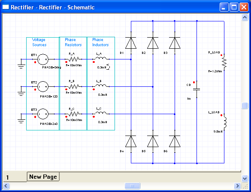Viewport: 251px width, 192px height.
Task: Switch to page tab 1
Action: 8,177
